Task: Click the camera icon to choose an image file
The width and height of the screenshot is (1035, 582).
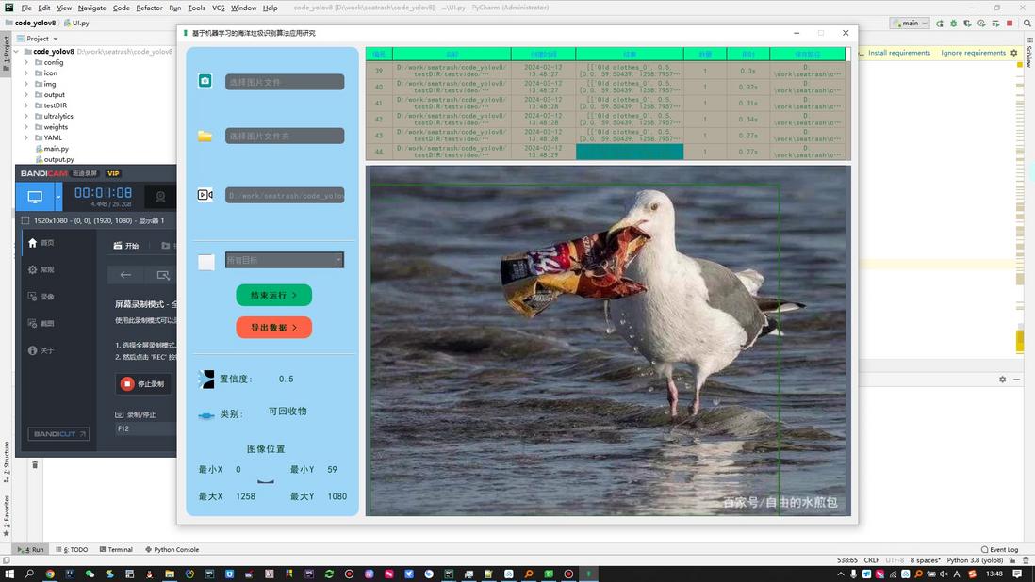Action: (205, 80)
